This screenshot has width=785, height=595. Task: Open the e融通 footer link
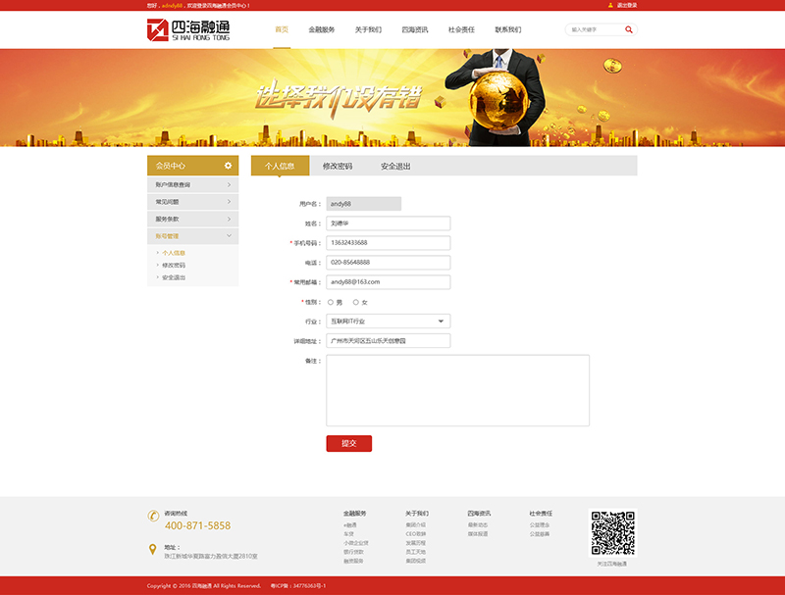(350, 525)
